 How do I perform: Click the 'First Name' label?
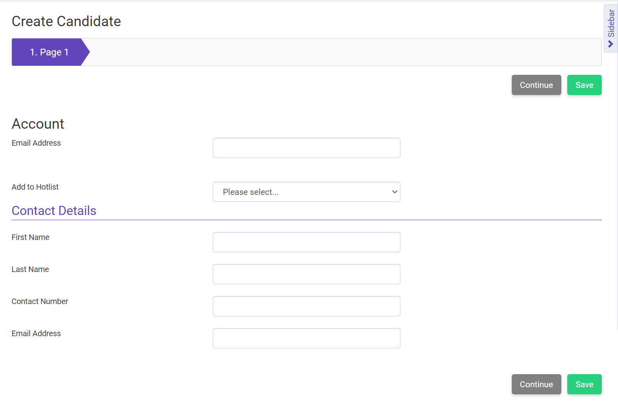point(31,237)
